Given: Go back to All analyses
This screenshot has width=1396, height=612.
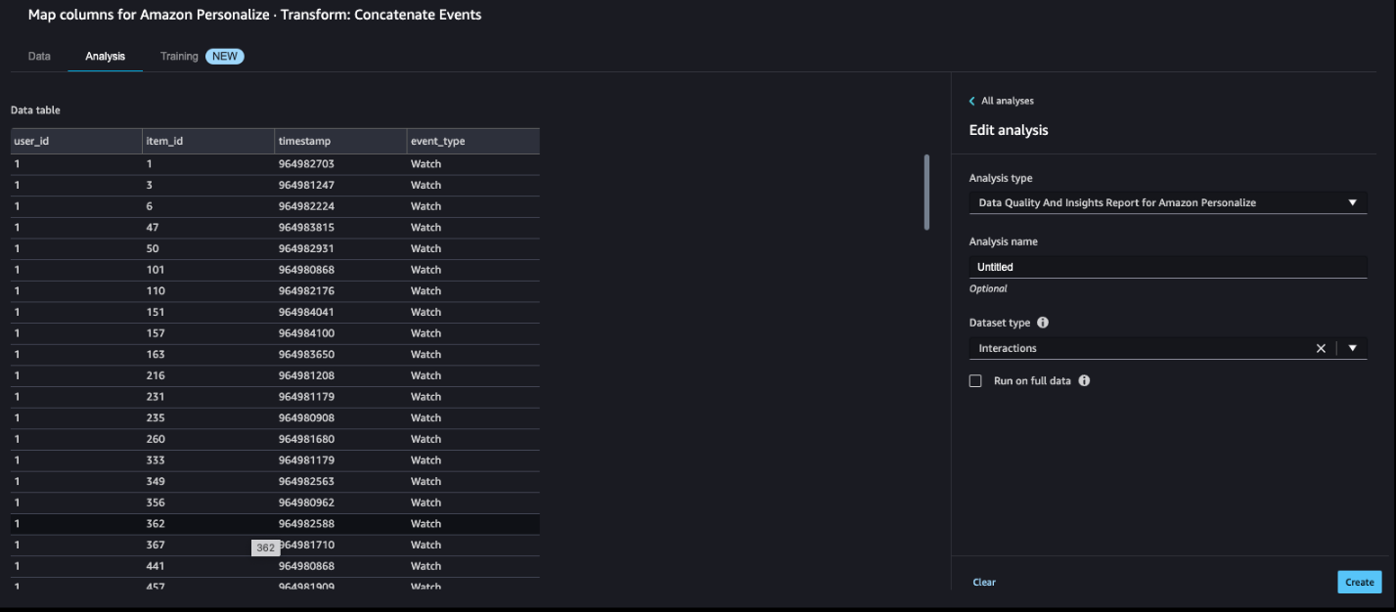Looking at the screenshot, I should pos(1007,101).
